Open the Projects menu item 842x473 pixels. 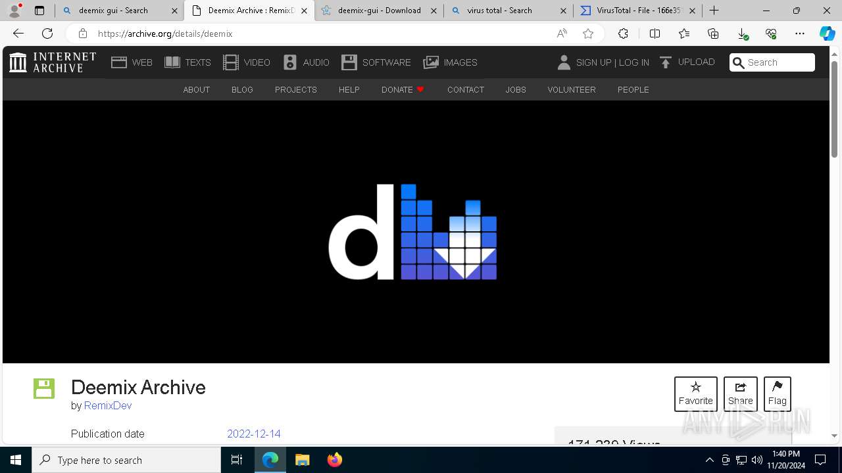pyautogui.click(x=296, y=90)
